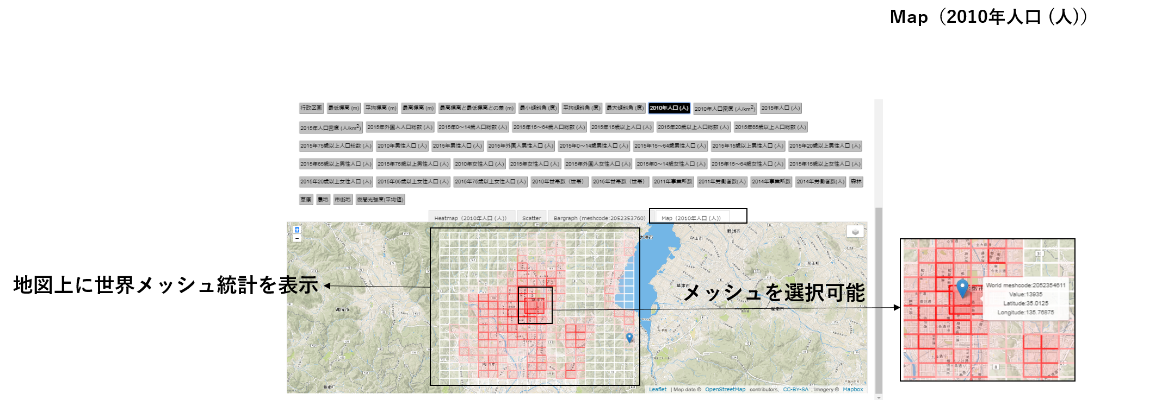Screen dimensions: 1168x400
Task: Select the Map (2010年人口) tab
Action: [x=691, y=218]
